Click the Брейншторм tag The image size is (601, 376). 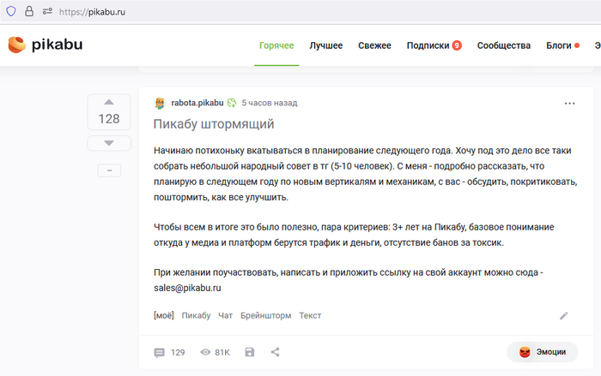click(265, 315)
